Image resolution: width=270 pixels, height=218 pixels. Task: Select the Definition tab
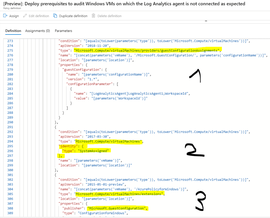[x=13, y=31]
